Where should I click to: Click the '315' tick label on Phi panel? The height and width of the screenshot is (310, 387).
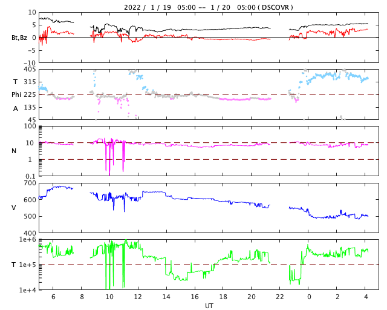tap(30, 82)
